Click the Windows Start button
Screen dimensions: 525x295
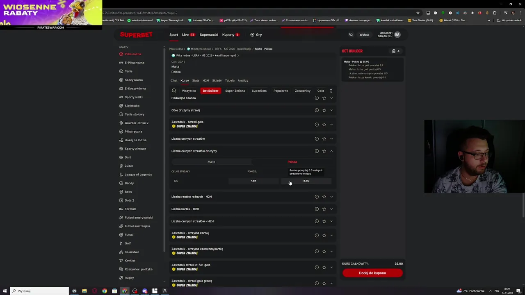coord(5,291)
